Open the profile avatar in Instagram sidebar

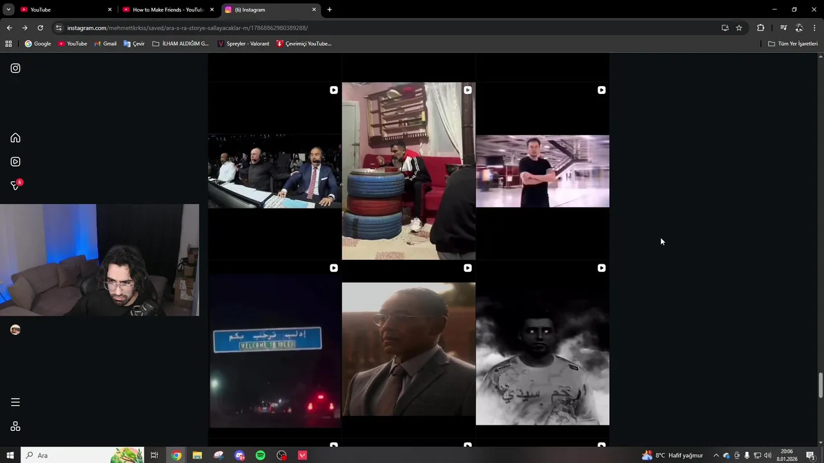tap(15, 329)
